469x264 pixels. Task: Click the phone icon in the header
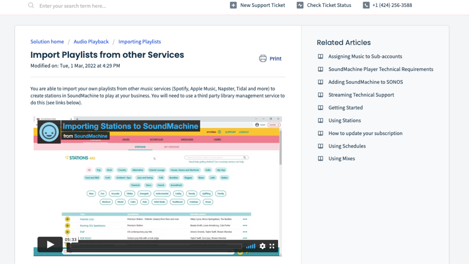[366, 5]
